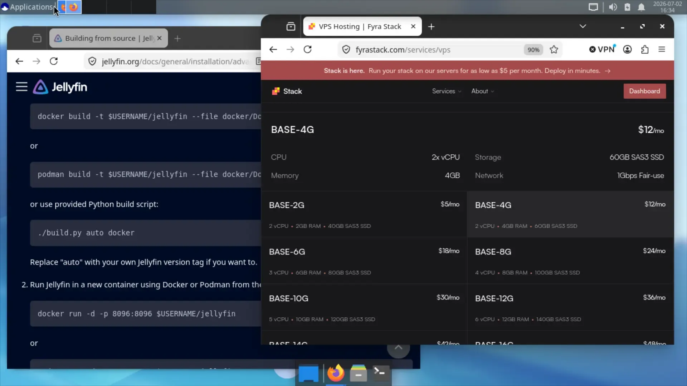Select the BASE-4G $12/mo plan card
This screenshot has height=386, width=687.
click(570, 214)
